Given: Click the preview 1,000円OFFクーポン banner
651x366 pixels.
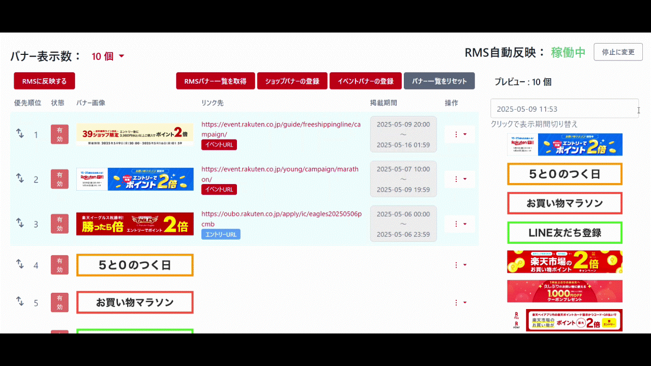Looking at the screenshot, I should pos(565,291).
